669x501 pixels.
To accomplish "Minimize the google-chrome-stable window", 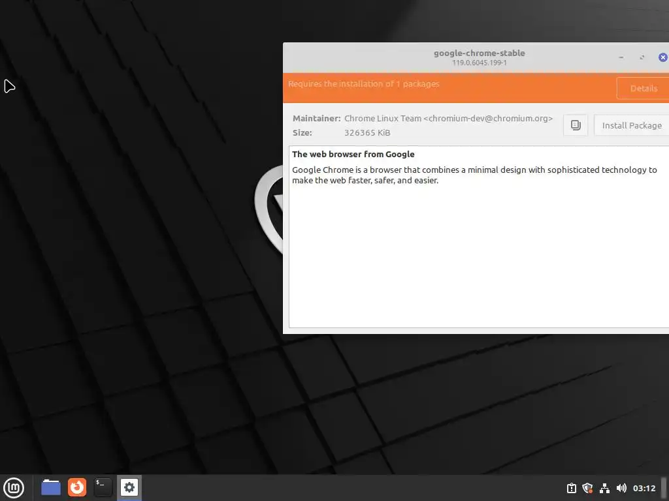I will pyautogui.click(x=621, y=57).
